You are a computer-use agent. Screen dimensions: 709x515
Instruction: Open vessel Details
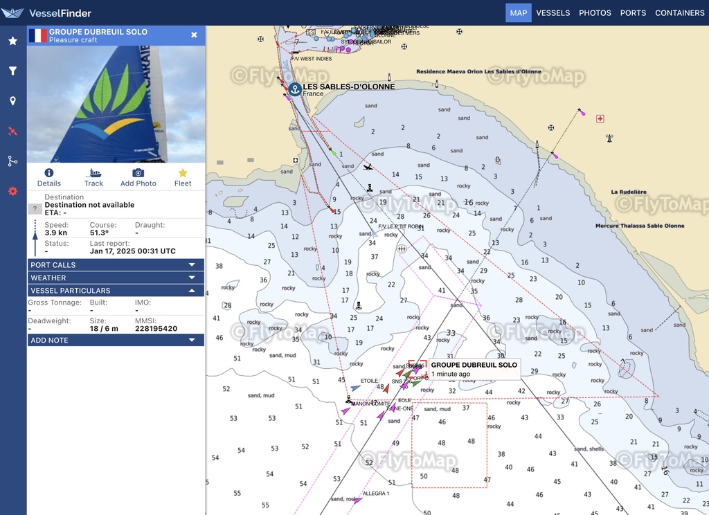pos(49,177)
